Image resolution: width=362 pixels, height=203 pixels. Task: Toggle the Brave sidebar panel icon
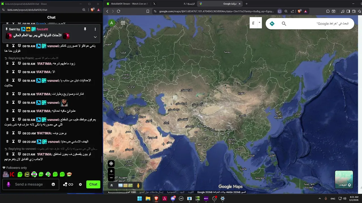tap(348, 11)
